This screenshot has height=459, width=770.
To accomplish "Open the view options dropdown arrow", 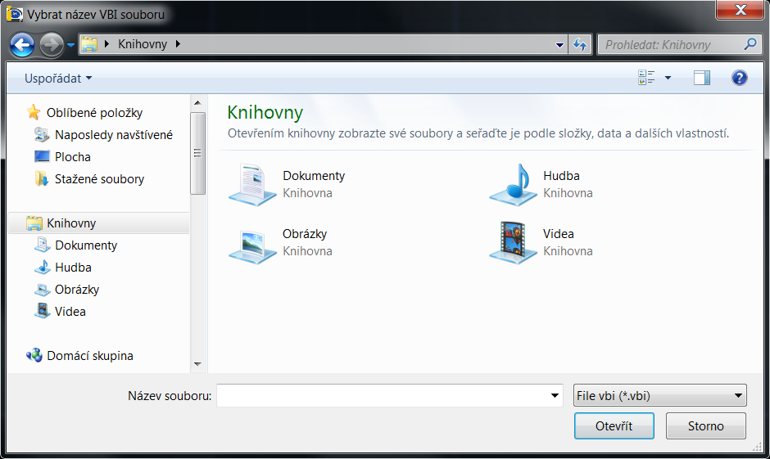I will click(x=668, y=78).
